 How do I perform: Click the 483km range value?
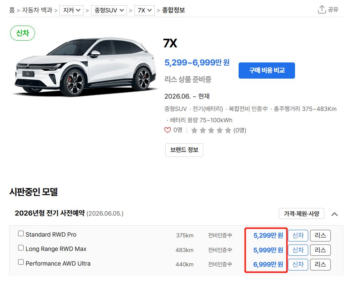(x=184, y=250)
